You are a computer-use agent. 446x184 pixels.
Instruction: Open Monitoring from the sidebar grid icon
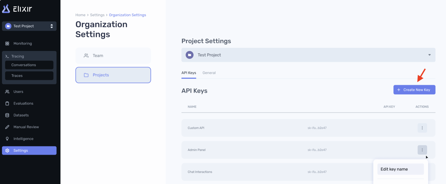pos(7,44)
